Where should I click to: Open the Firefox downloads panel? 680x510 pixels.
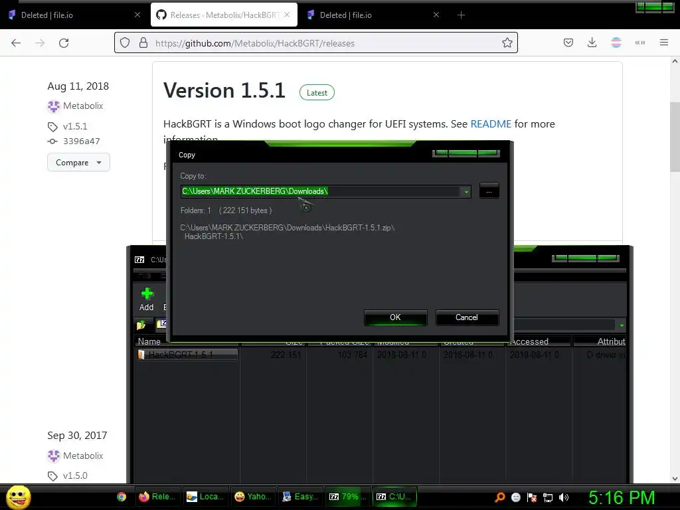592,42
